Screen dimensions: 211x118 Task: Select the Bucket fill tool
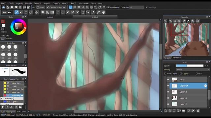(47, 12)
